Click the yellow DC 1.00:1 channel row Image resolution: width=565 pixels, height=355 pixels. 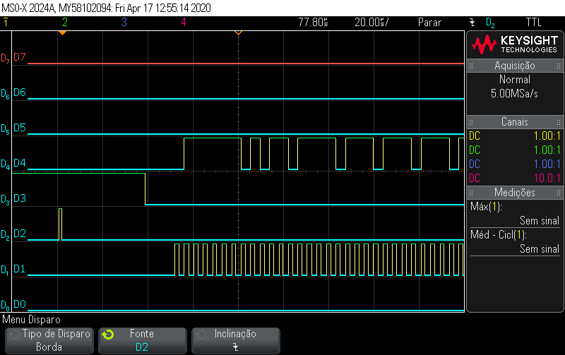(515, 136)
